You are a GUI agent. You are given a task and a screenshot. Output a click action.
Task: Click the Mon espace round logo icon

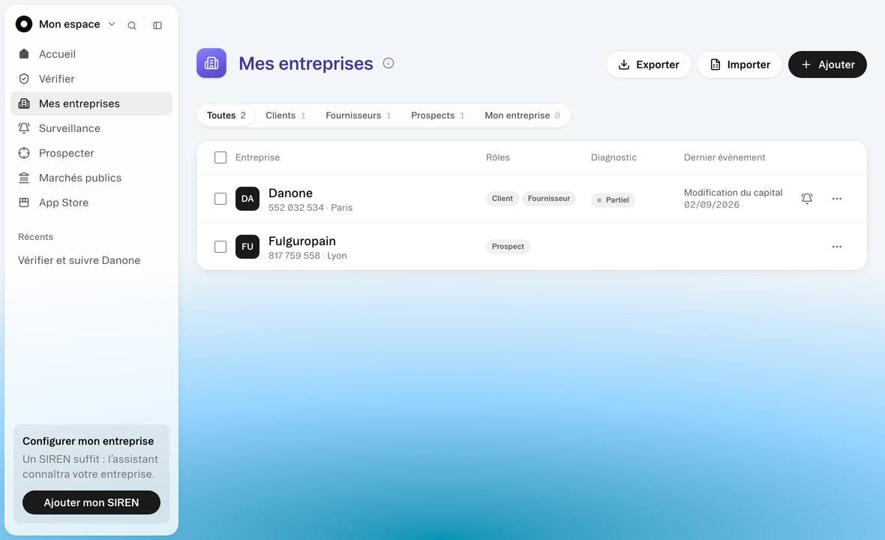point(24,24)
